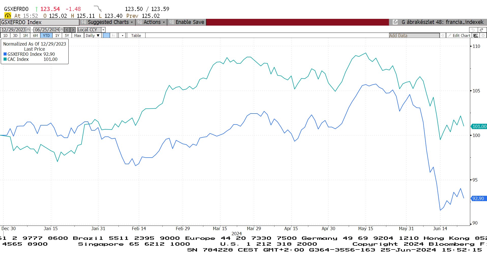487x264 pixels.
Task: Open the Daily periodicity dropdown
Action: pyautogui.click(x=93, y=36)
